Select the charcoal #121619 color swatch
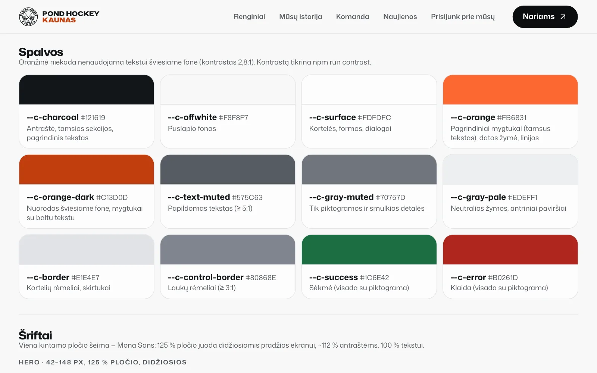The width and height of the screenshot is (597, 373). click(x=87, y=90)
